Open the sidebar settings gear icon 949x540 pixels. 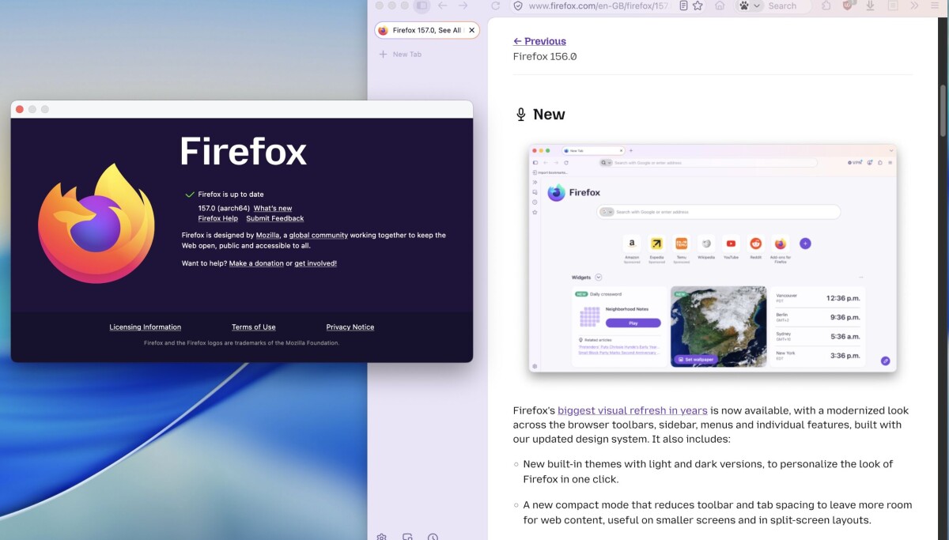[x=382, y=537]
